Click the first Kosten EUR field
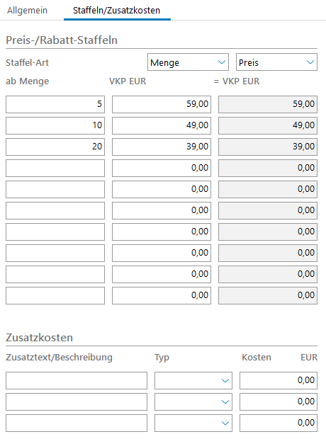Screen dimensions: 326x439 point(279,380)
